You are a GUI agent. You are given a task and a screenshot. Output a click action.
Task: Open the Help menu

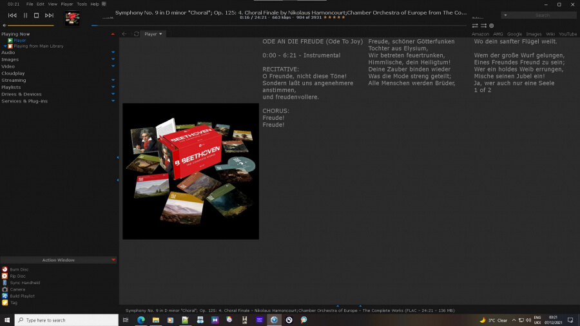pyautogui.click(x=95, y=4)
